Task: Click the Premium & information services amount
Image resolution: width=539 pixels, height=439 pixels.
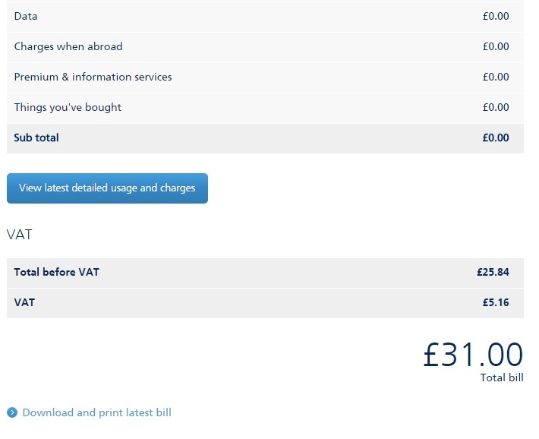Action: pos(495,77)
